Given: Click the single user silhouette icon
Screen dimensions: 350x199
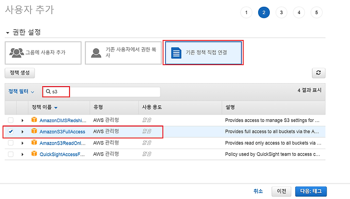Looking at the screenshot, I should 96,53.
